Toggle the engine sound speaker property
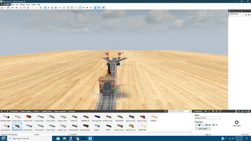Viewport: 251px width, 141px height. (214, 125)
